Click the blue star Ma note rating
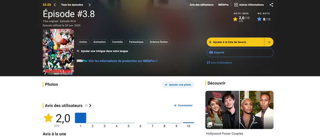The height and width of the screenshot is (137, 320). (x=259, y=19)
